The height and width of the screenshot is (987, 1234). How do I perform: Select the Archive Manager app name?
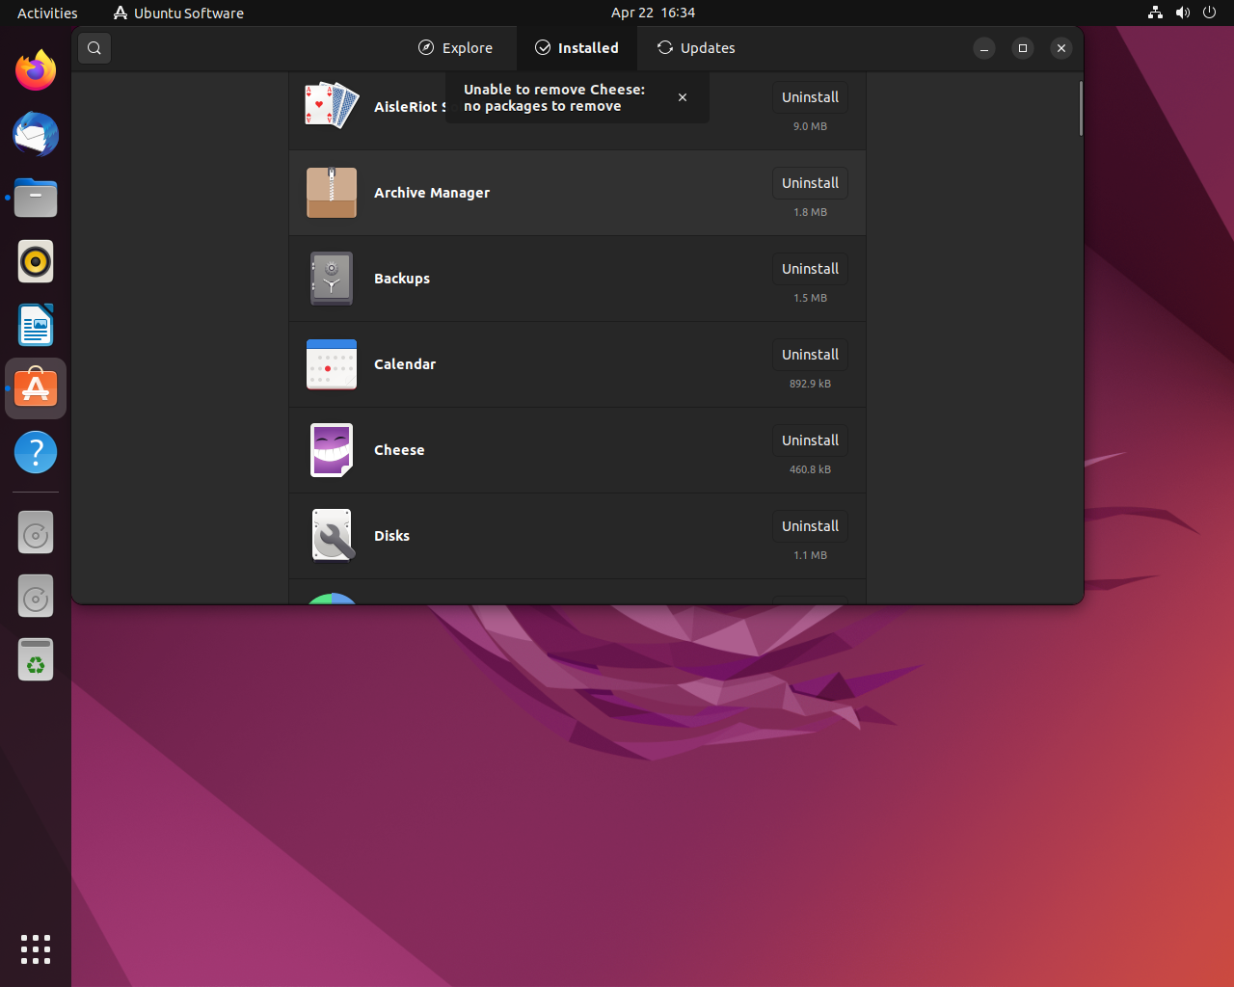(x=432, y=193)
